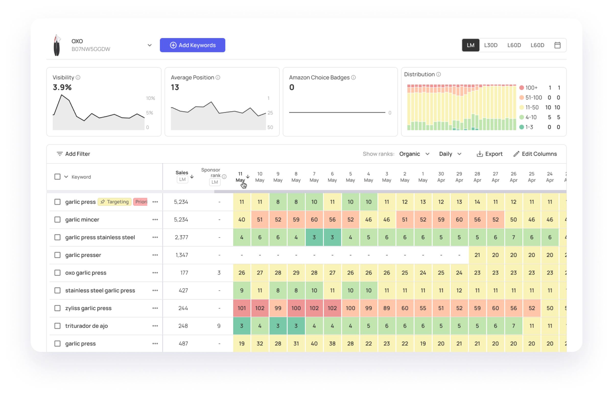Image resolution: width=613 pixels, height=395 pixels.
Task: Check the triturador de ajo checkbox
Action: [x=57, y=326]
